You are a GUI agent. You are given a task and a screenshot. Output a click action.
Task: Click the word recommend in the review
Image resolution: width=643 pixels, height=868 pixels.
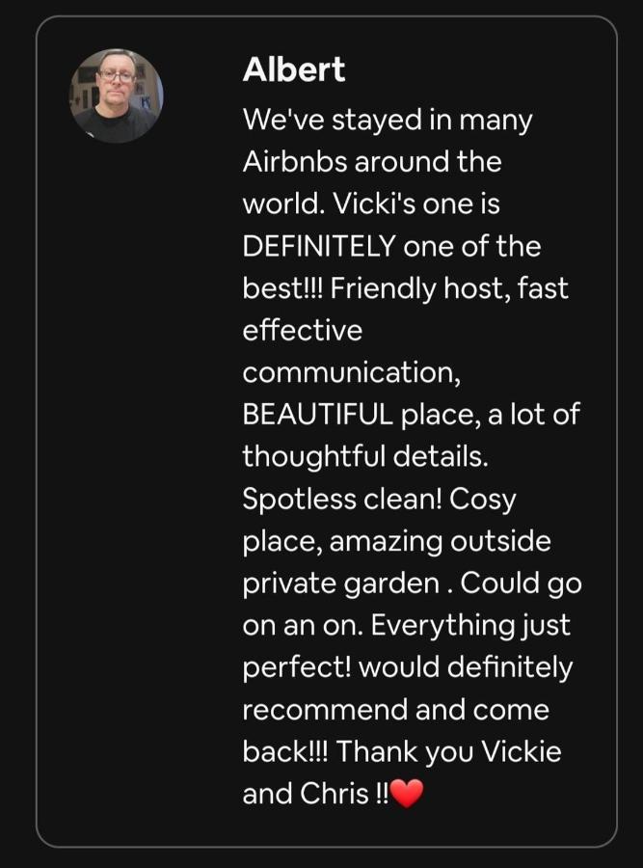325,710
